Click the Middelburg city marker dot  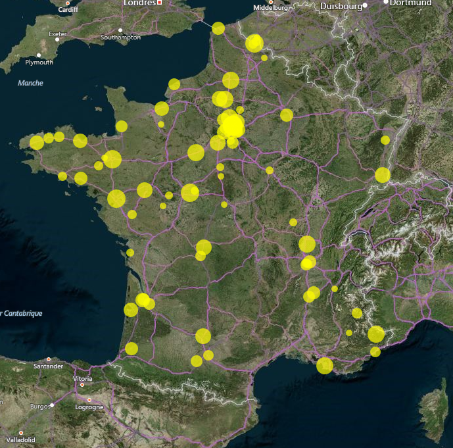271,2
